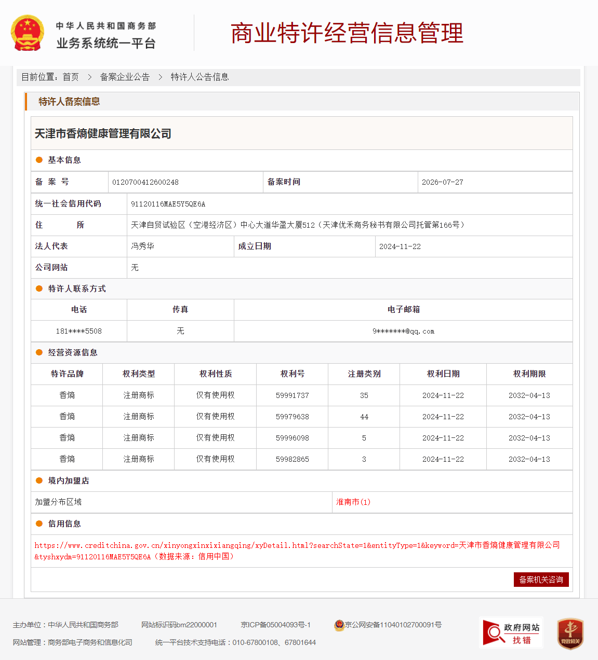Select record number 0120700412600248

click(x=145, y=182)
